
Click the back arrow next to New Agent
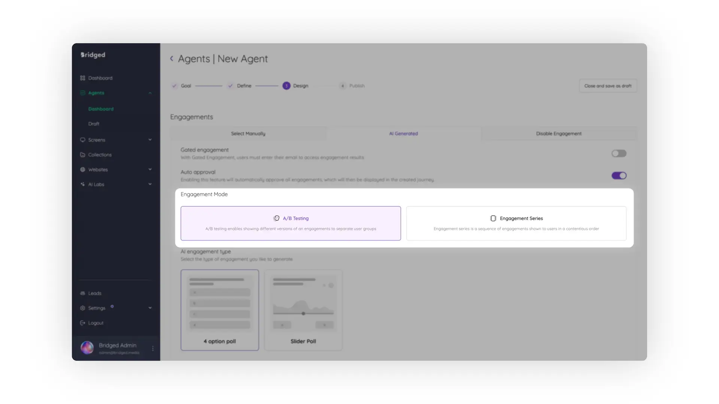(x=172, y=58)
